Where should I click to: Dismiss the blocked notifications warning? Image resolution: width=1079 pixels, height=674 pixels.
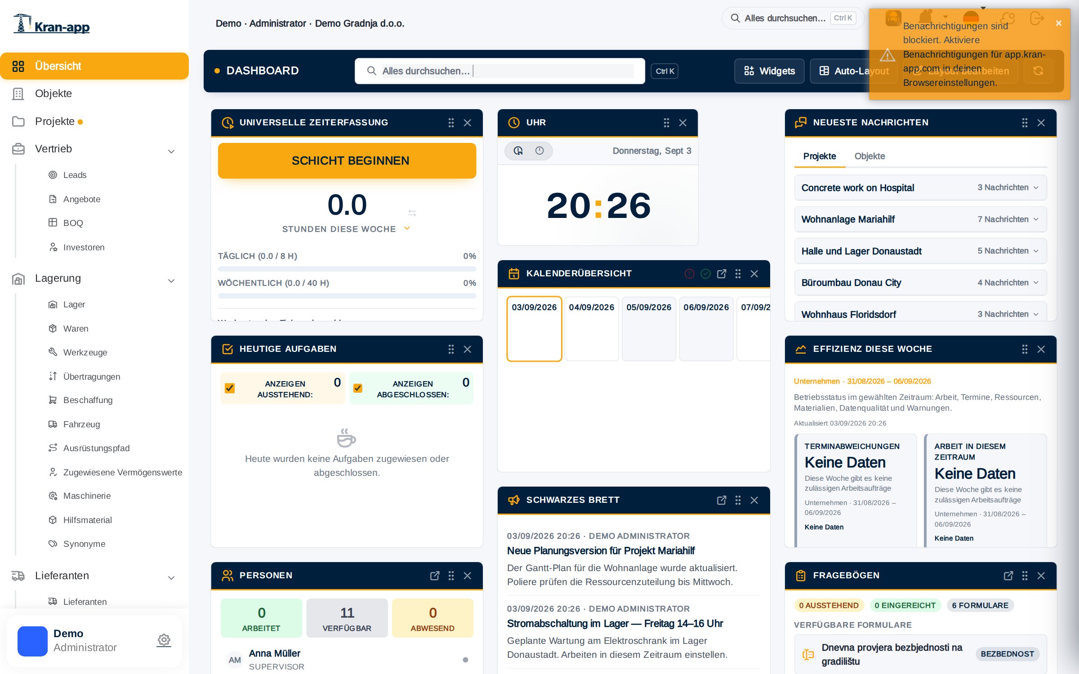[x=1059, y=23]
